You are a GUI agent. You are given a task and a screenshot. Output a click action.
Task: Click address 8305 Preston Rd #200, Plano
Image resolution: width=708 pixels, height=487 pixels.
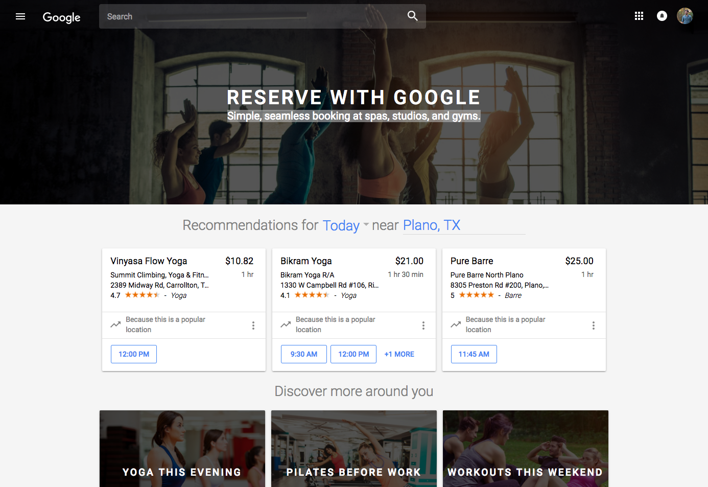pyautogui.click(x=500, y=285)
